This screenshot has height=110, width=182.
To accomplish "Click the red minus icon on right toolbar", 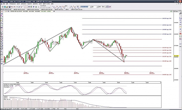I will (x=180, y=31).
